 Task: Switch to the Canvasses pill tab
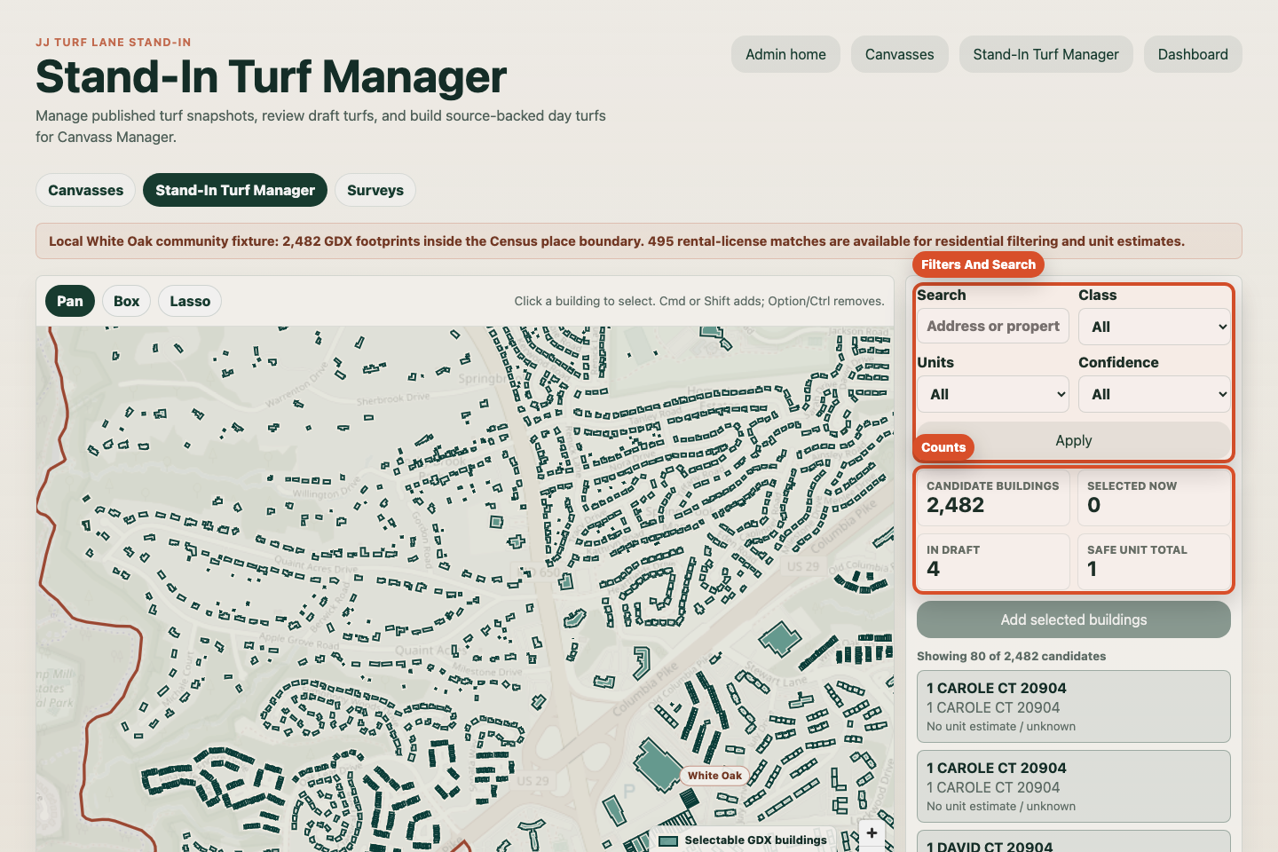tap(86, 190)
